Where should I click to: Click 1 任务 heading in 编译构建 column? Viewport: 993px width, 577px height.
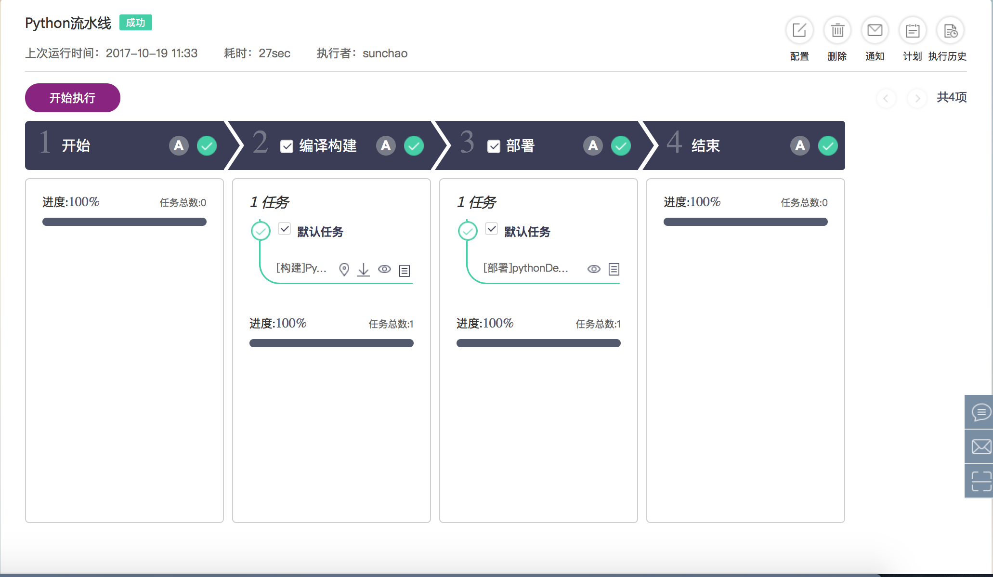click(x=269, y=202)
